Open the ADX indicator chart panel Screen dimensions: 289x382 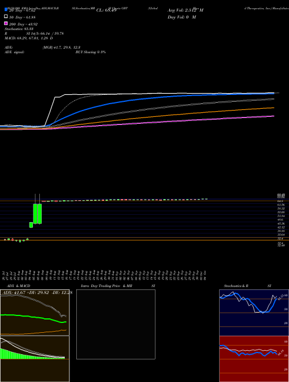coord(35,313)
